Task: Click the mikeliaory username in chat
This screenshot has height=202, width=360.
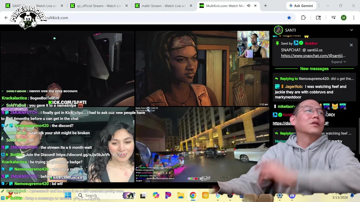Action: tap(286, 107)
